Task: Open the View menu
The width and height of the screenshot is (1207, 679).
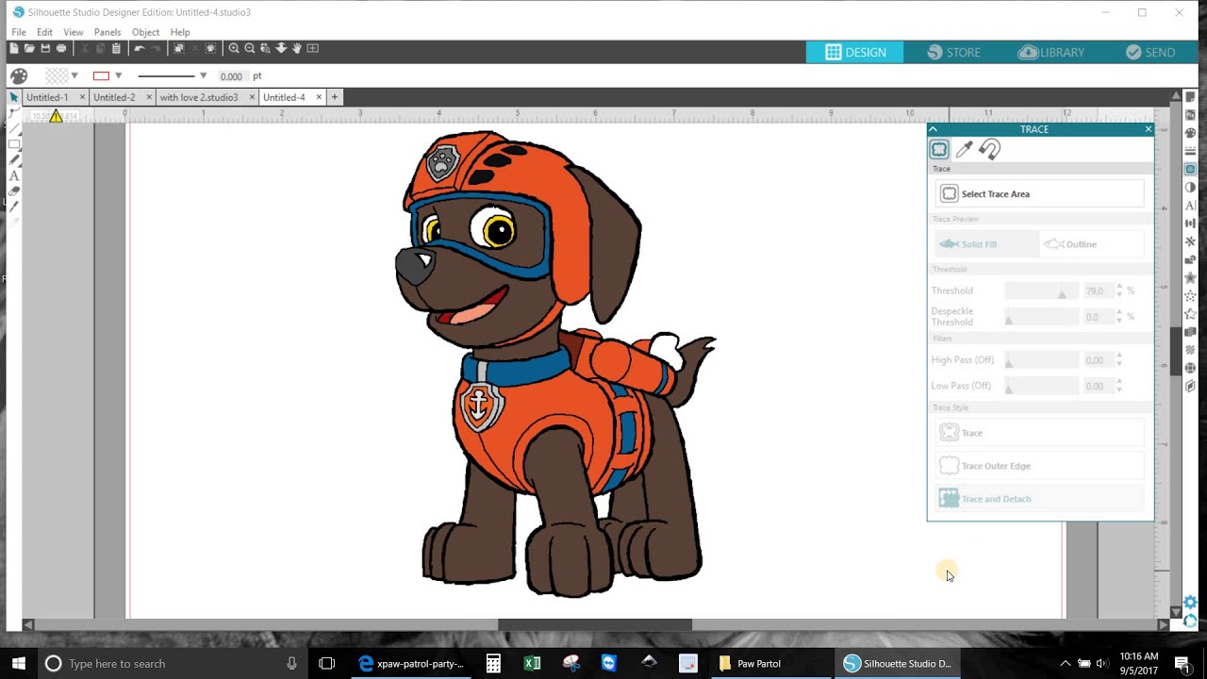Action: pyautogui.click(x=74, y=32)
